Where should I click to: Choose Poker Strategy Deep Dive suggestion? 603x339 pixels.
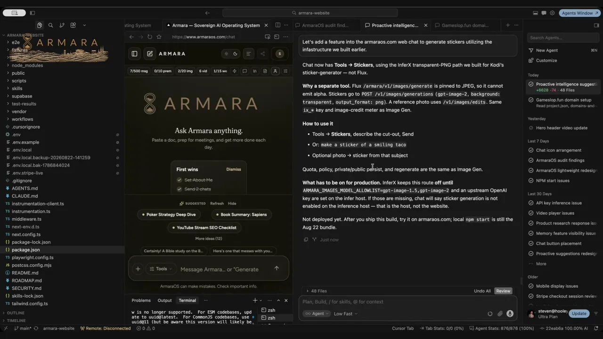168,215
